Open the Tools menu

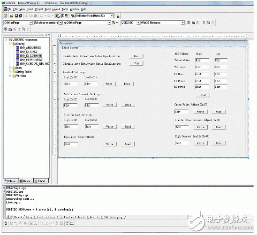pyautogui.click(x=65, y=9)
